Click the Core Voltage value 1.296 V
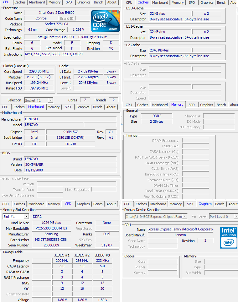The image size is (238, 302). tap(78, 30)
